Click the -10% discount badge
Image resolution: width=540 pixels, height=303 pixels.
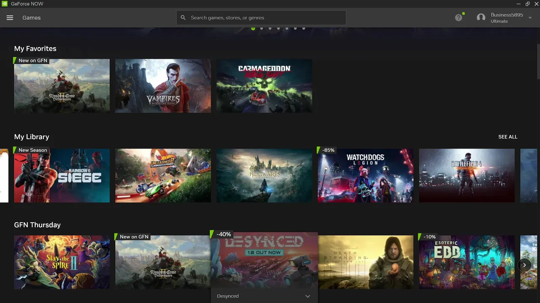tap(429, 237)
